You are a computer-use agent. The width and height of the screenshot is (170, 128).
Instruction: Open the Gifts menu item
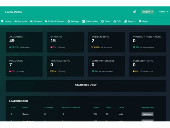[119, 21]
